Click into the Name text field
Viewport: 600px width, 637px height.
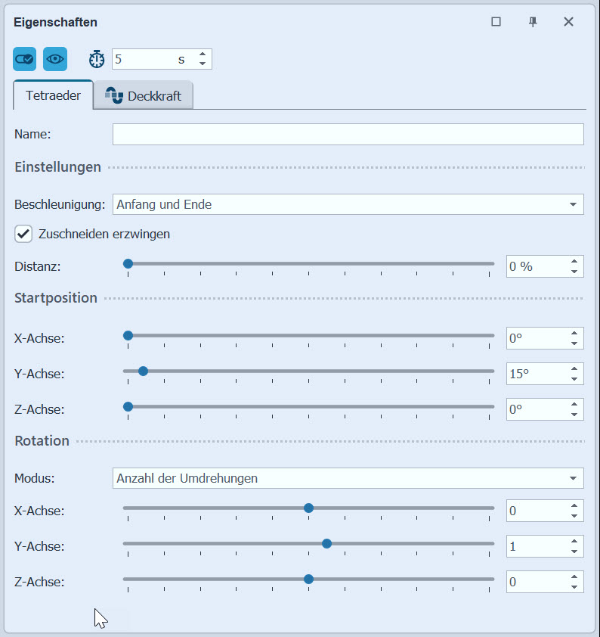348,134
